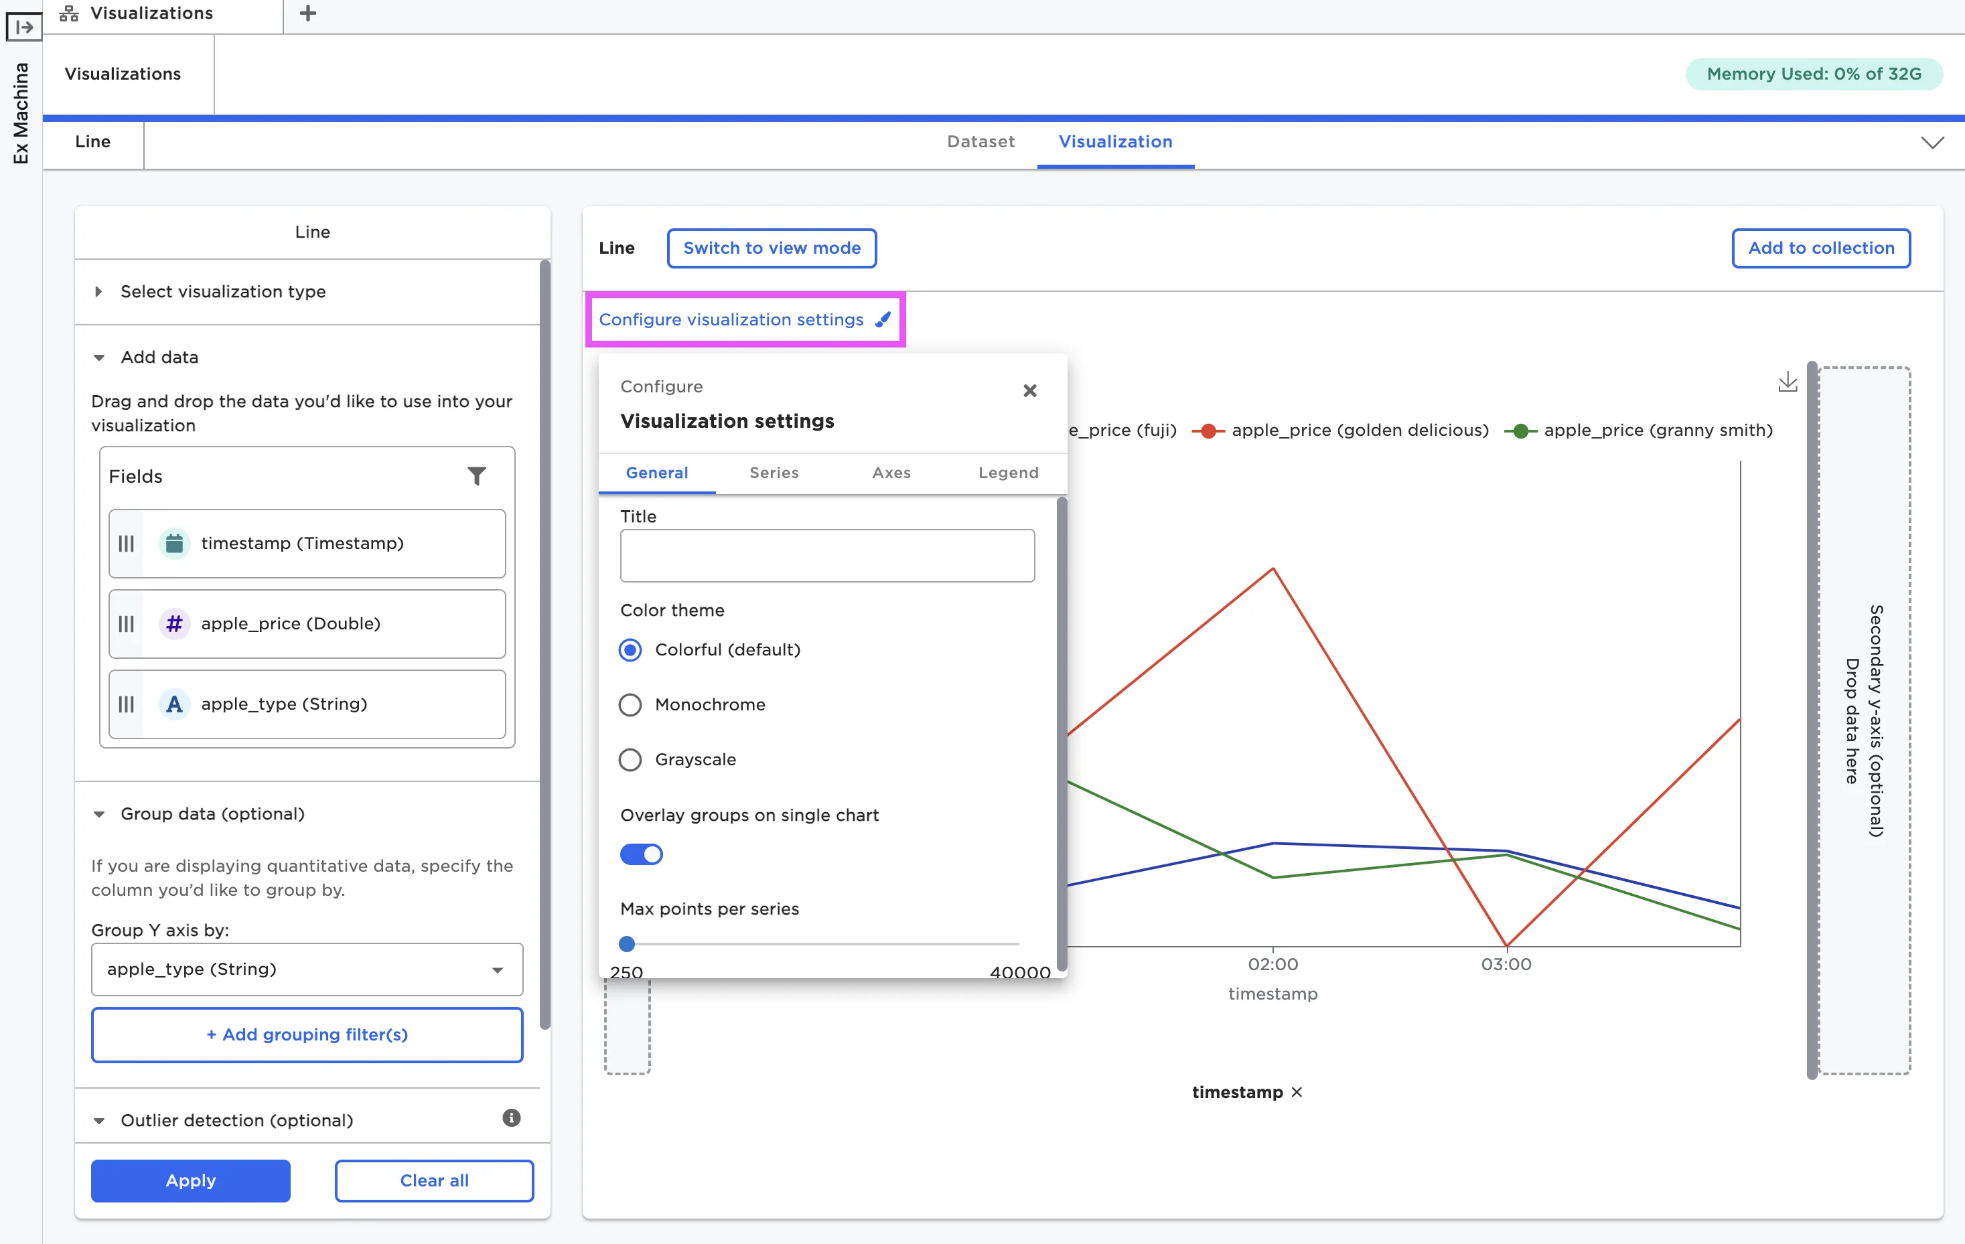This screenshot has height=1244, width=1965.
Task: Remove timestamp from x-axis with X
Action: point(1297,1091)
